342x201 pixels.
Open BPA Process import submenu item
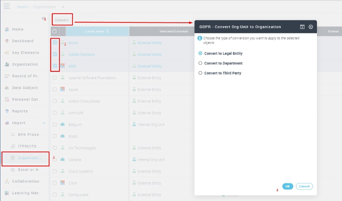pyautogui.click(x=29, y=135)
